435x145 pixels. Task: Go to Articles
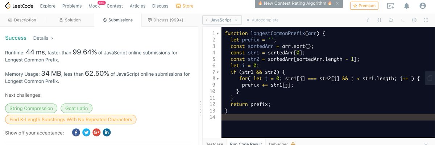[x=137, y=6]
